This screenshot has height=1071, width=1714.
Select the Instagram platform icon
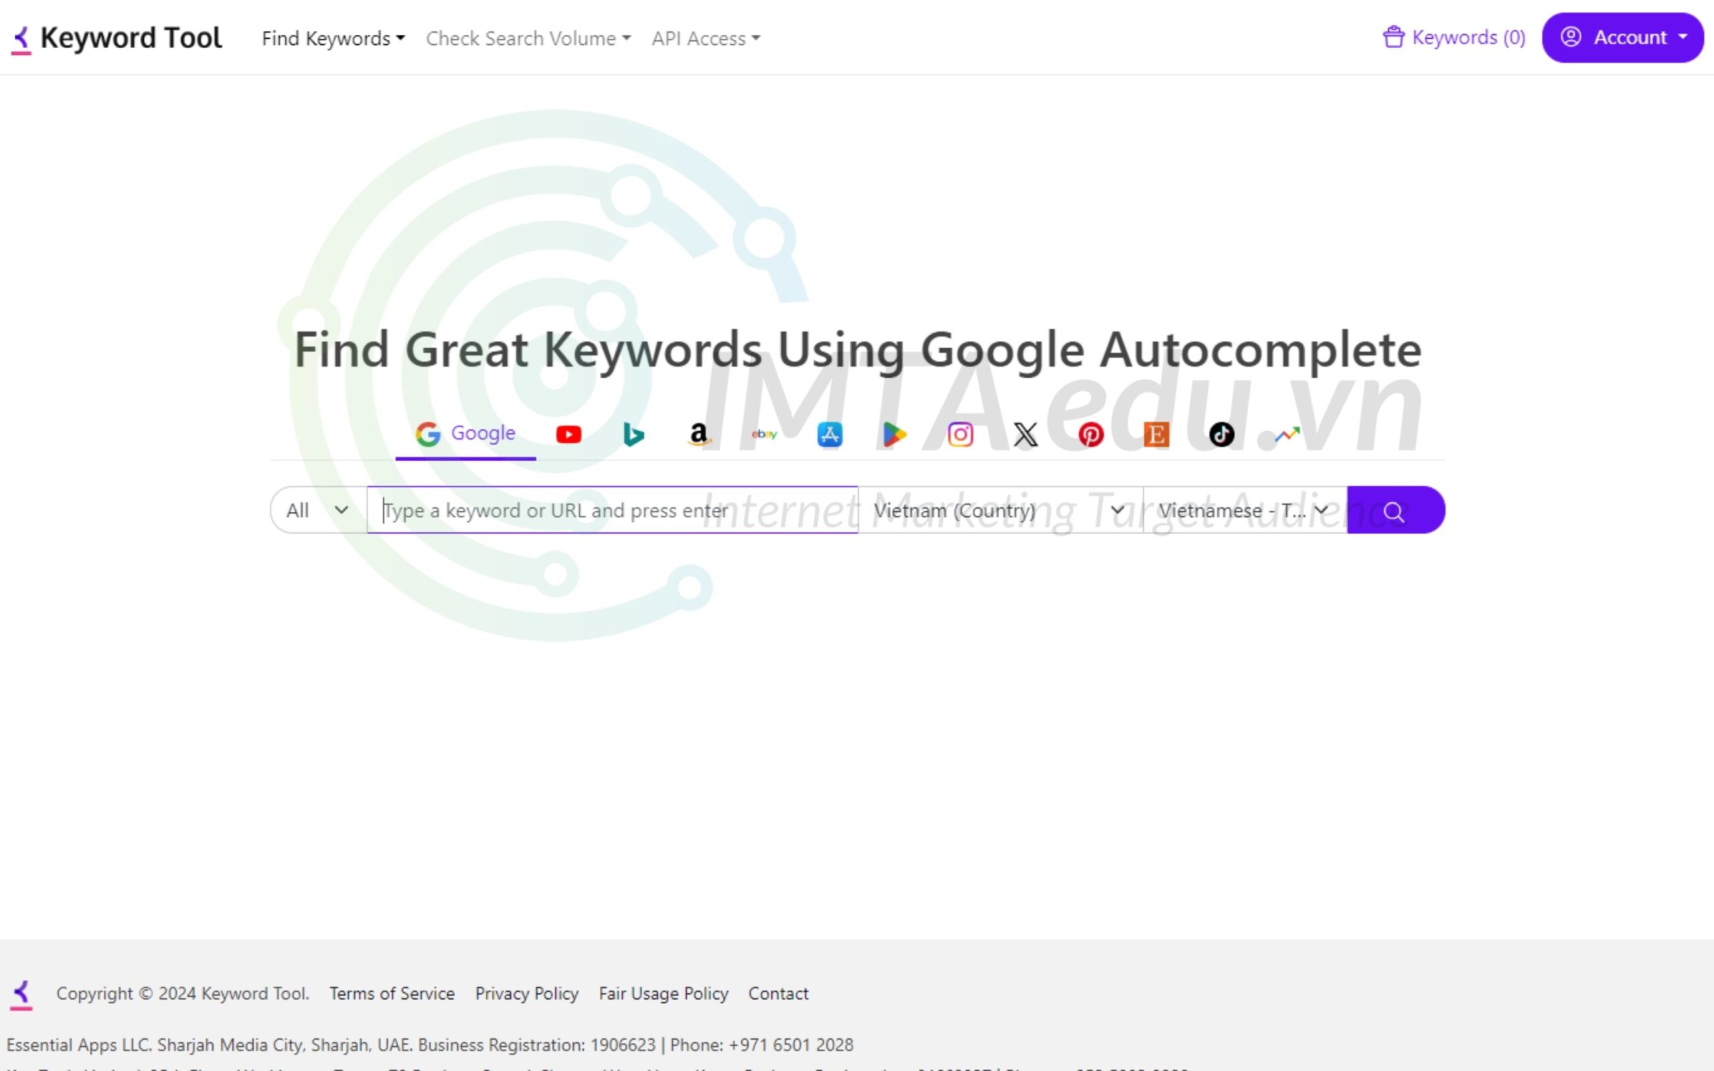(x=959, y=433)
